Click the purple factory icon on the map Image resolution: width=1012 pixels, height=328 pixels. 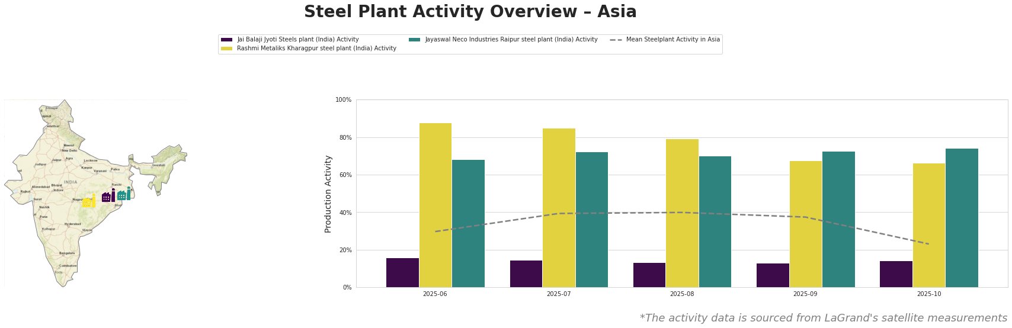tap(108, 197)
